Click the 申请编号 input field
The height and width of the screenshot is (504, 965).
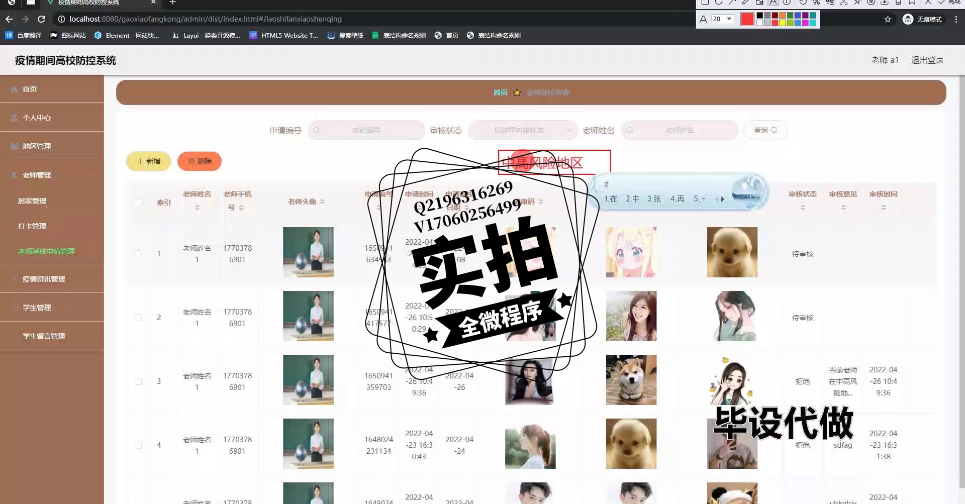click(366, 130)
